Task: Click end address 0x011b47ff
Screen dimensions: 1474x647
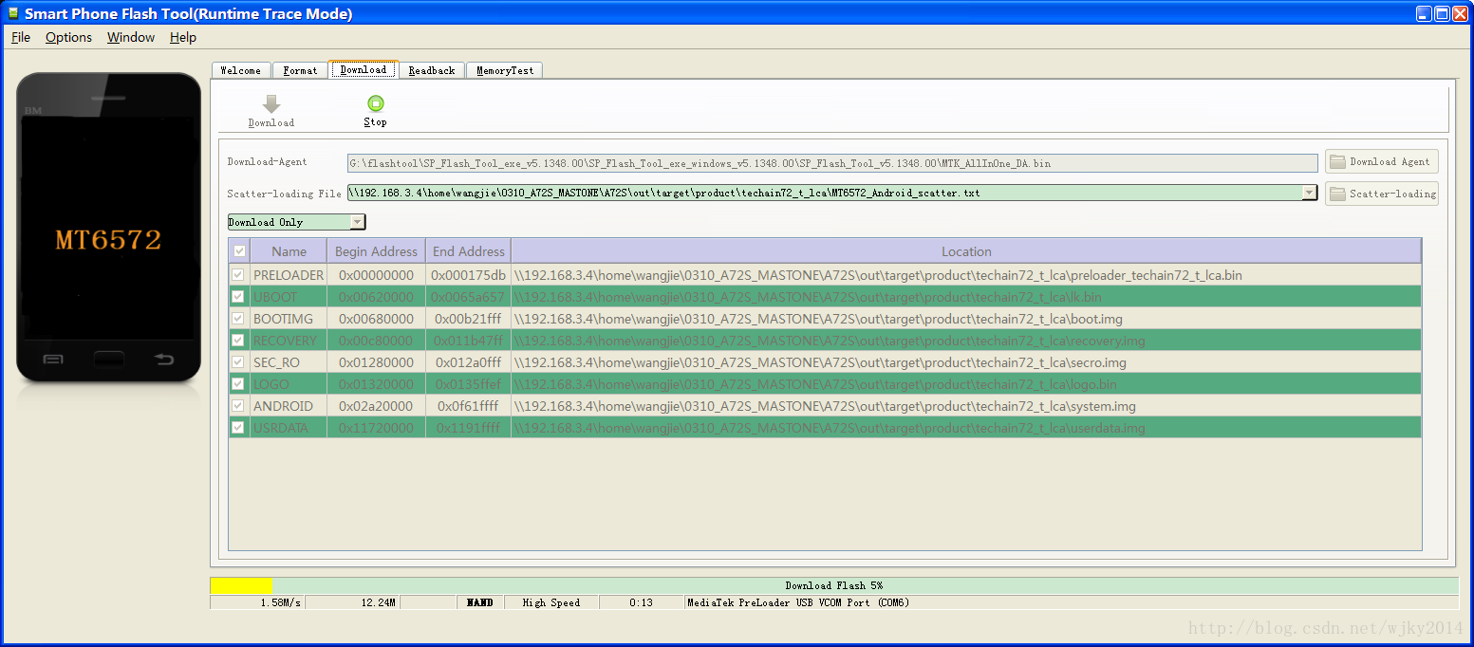Action: pos(469,341)
